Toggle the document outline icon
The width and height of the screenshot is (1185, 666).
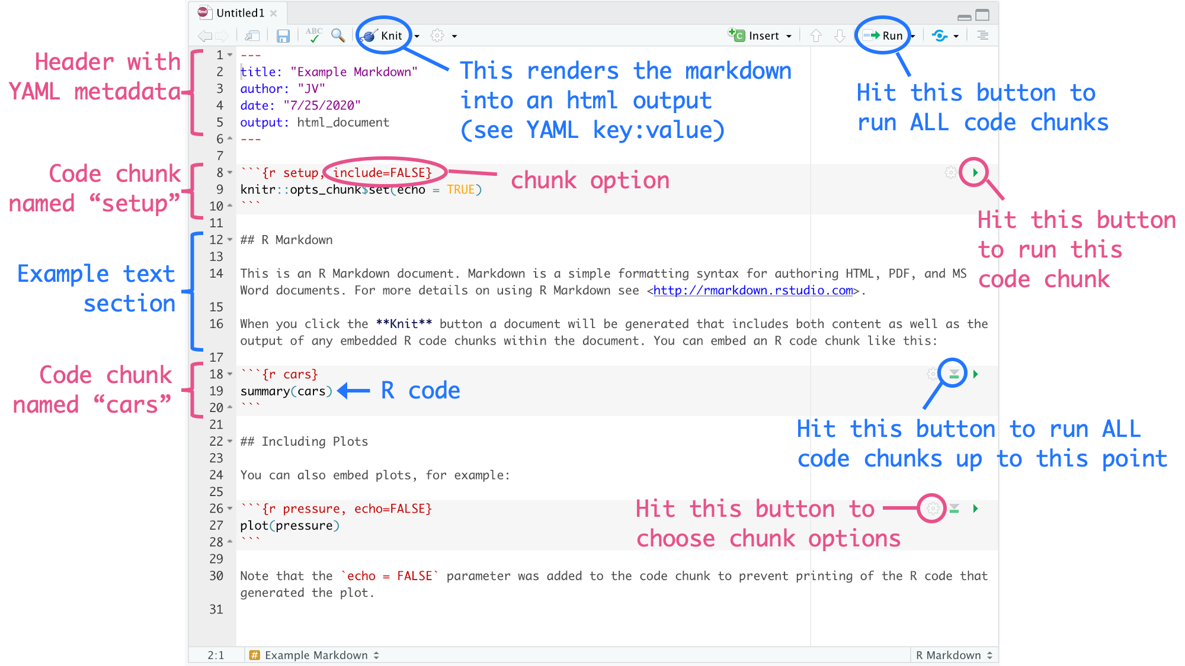(x=982, y=36)
